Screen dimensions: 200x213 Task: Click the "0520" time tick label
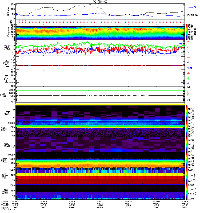128,207
